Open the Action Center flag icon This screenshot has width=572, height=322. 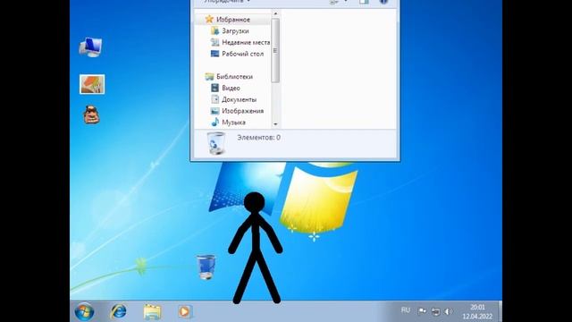coord(422,311)
